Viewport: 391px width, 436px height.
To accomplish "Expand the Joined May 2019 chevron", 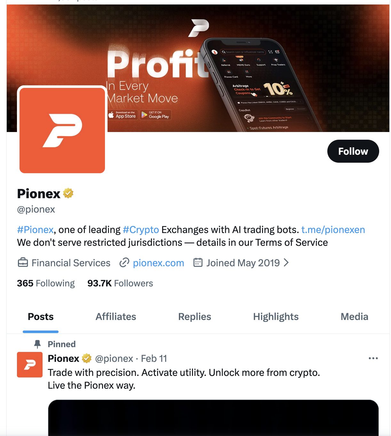I will [x=287, y=262].
